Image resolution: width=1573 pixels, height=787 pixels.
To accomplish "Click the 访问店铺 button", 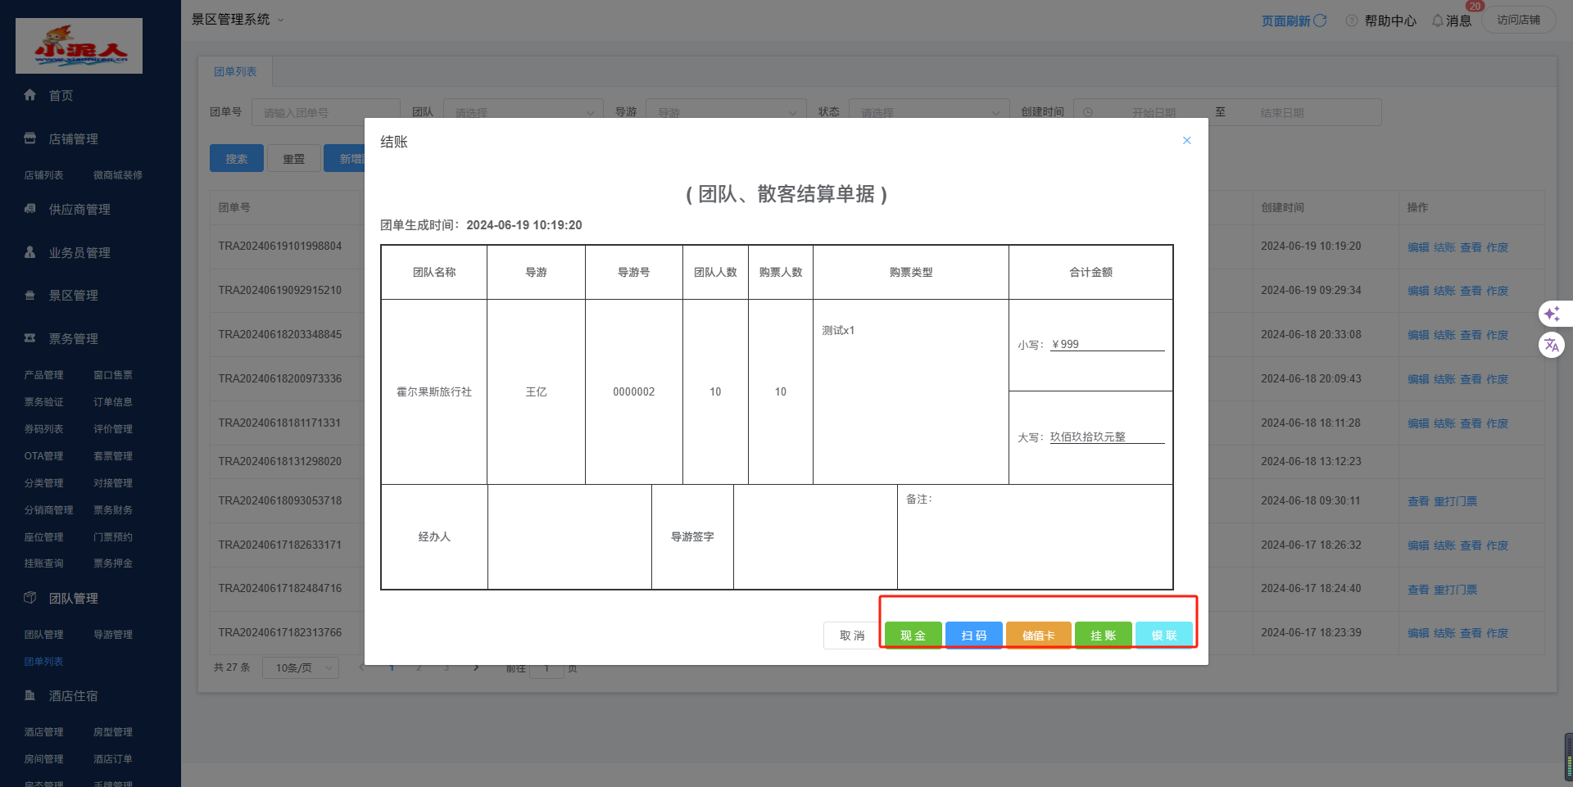I will [1518, 20].
